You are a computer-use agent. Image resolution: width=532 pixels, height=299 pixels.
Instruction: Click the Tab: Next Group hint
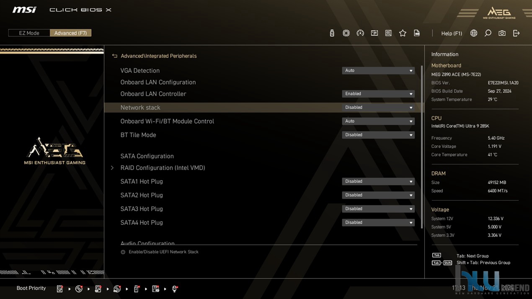(x=473, y=256)
